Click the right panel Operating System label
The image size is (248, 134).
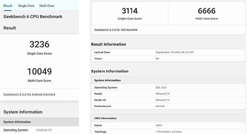(x=106, y=87)
